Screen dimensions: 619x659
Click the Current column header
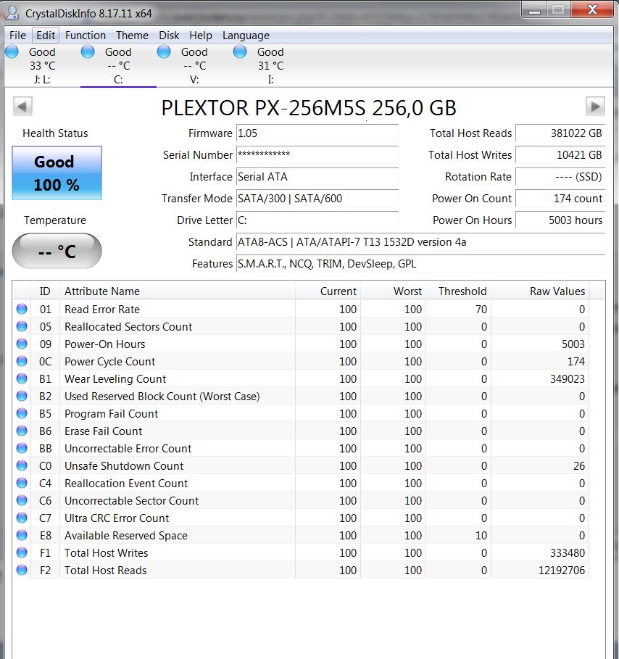coord(328,291)
